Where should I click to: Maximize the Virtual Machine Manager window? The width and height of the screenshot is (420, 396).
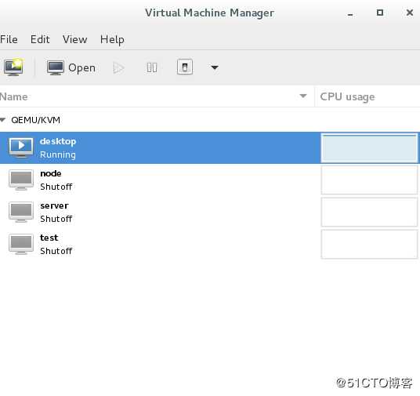[380, 13]
